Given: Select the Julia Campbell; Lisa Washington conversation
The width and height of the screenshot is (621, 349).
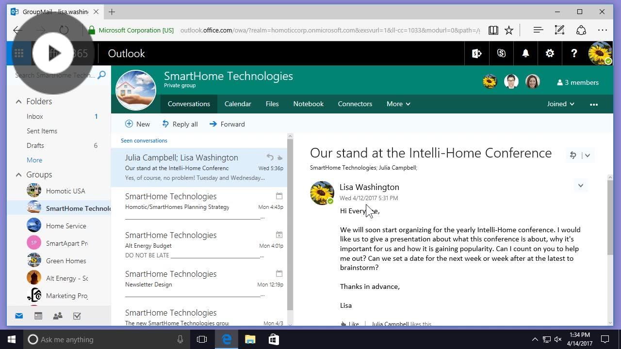Looking at the screenshot, I should point(199,167).
